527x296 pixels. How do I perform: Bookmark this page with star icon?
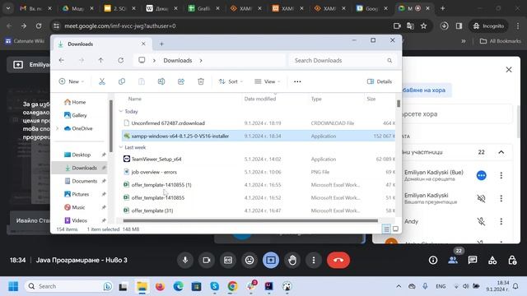pos(423,25)
